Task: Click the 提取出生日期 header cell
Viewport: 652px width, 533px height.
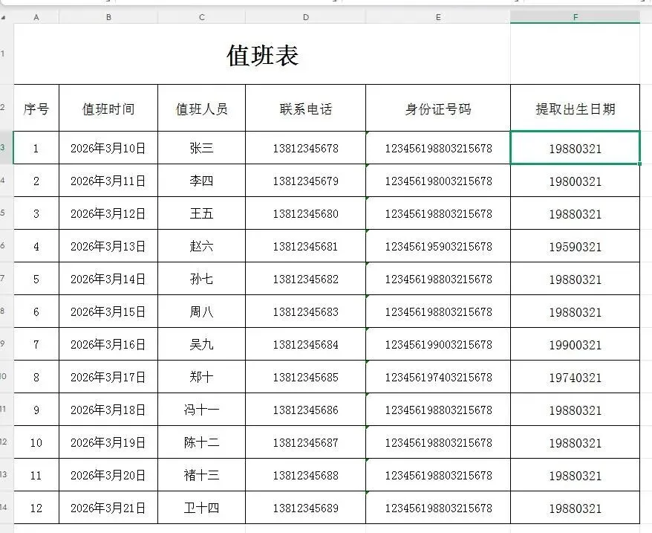Action: coord(575,108)
